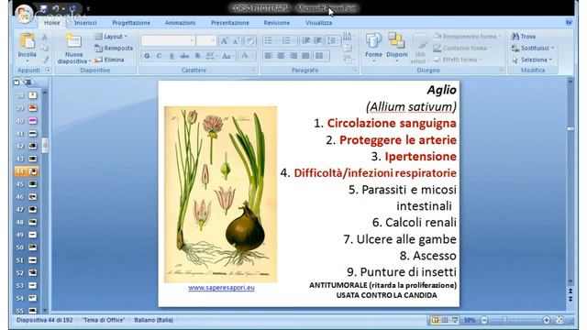Click the zoom in plus icon
Image resolution: width=587 pixels, height=330 pixels.
click(x=547, y=320)
